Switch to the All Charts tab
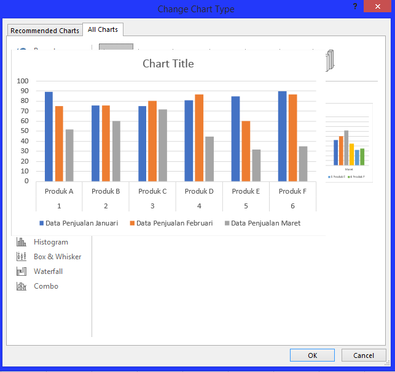Image resolution: width=395 pixels, height=372 pixels. pos(103,29)
